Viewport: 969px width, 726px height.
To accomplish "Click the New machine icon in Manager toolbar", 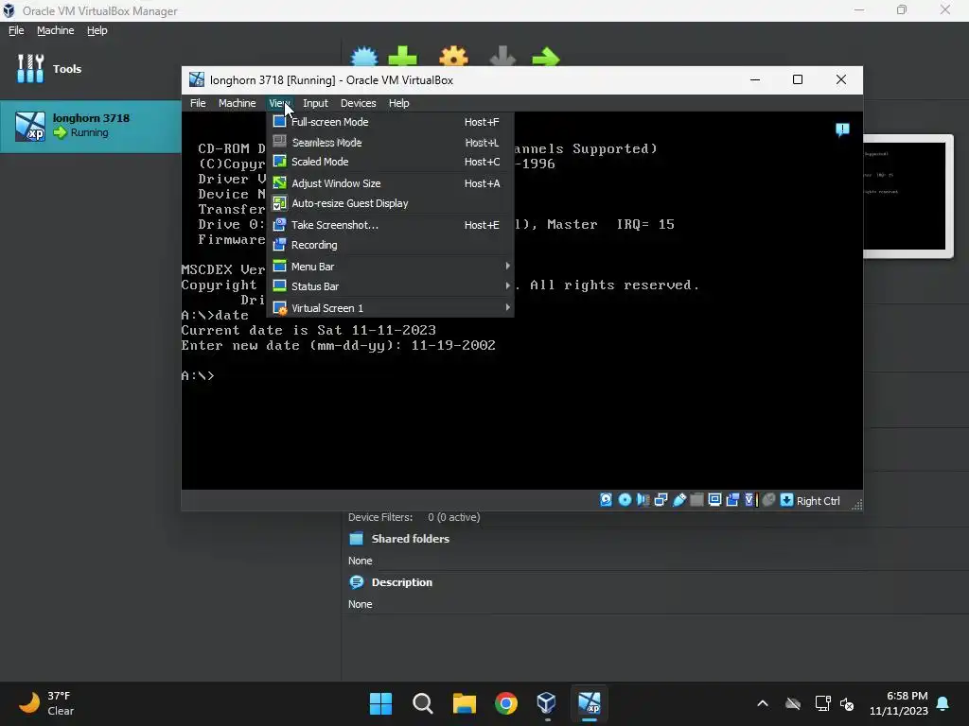I will [x=364, y=56].
